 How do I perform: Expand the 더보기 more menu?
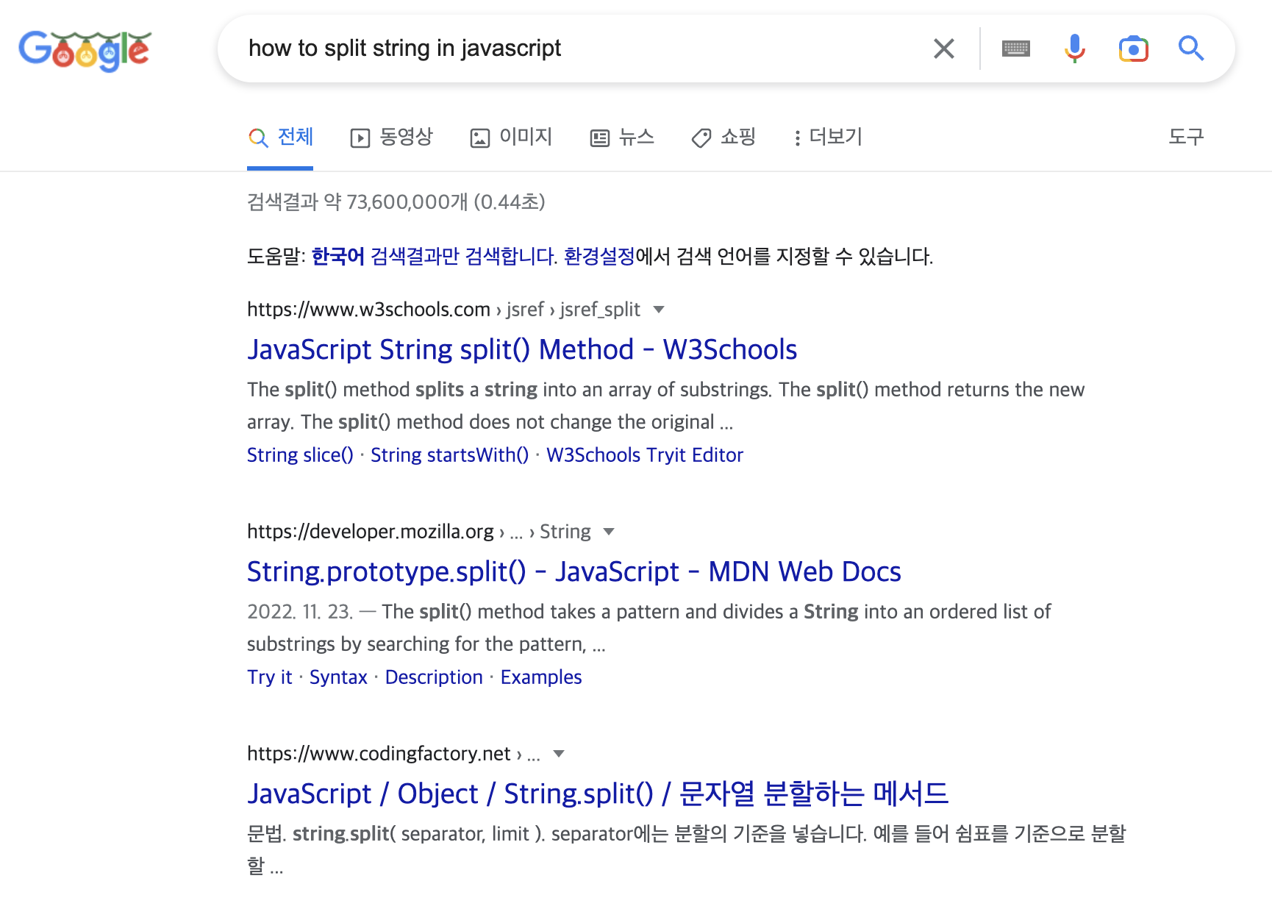(828, 138)
